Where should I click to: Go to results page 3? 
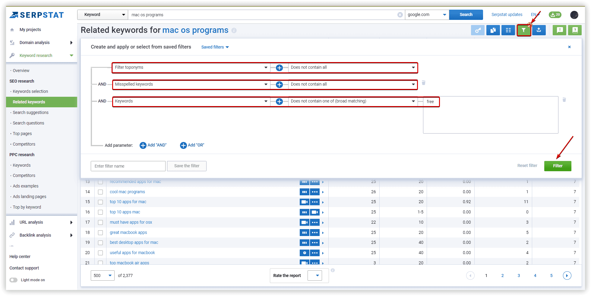[519, 276]
